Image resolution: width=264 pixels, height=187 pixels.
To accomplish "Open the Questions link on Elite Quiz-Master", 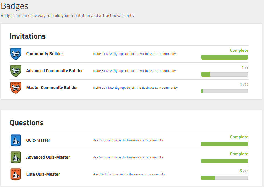I will coord(112,174).
